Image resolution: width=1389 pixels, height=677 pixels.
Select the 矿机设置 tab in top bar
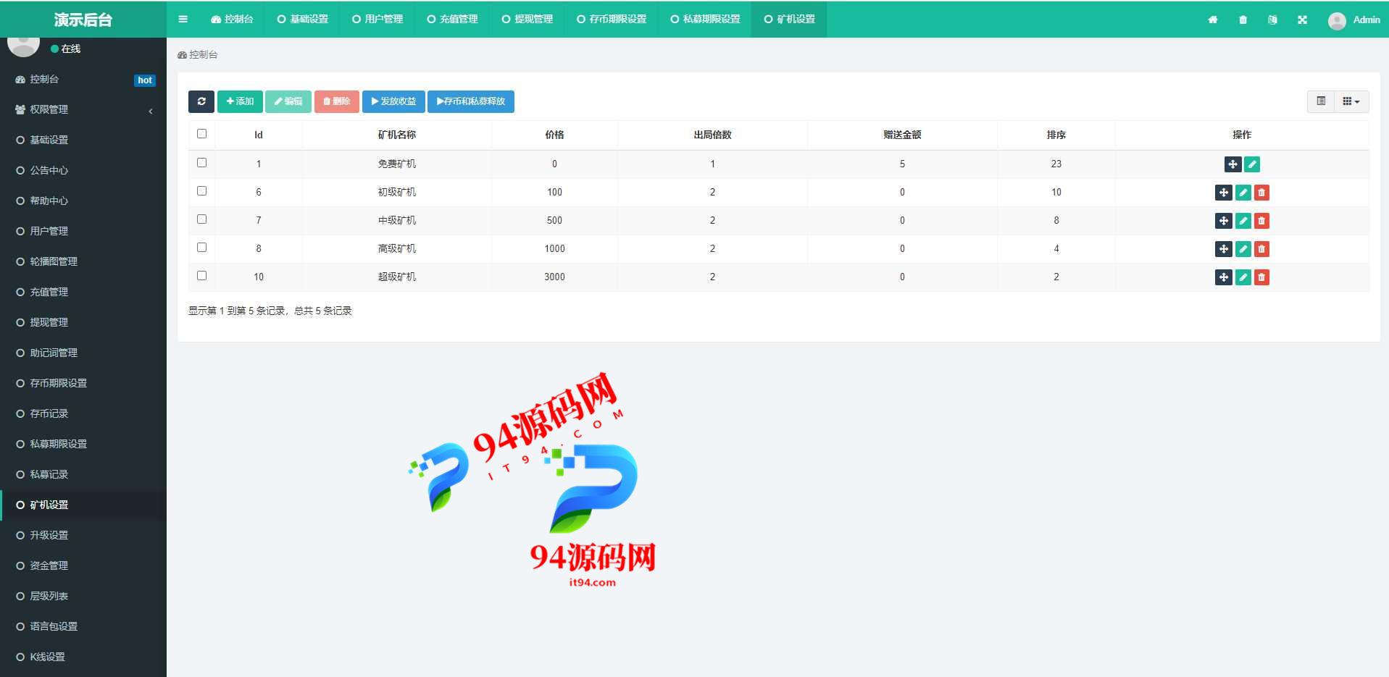pyautogui.click(x=789, y=19)
